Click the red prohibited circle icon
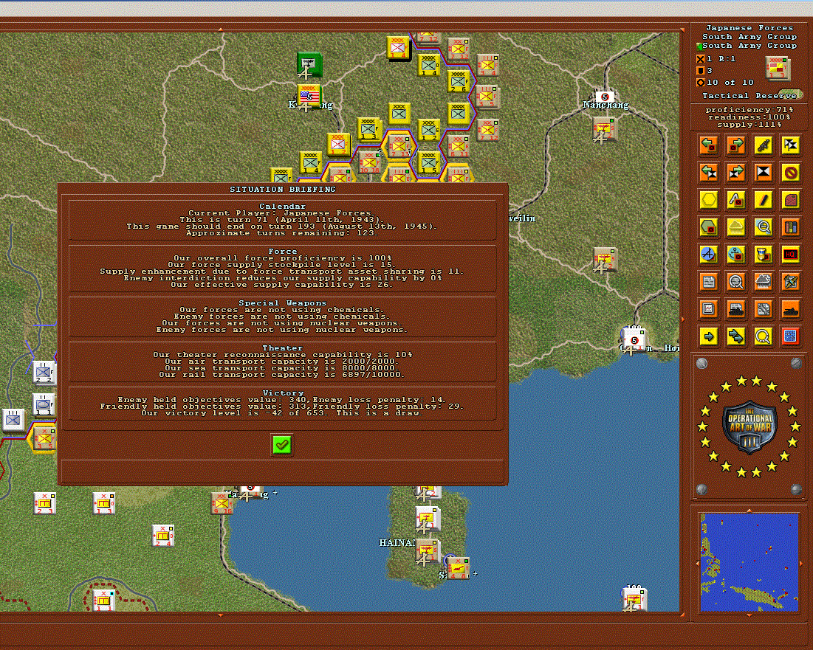The image size is (813, 650). (791, 173)
